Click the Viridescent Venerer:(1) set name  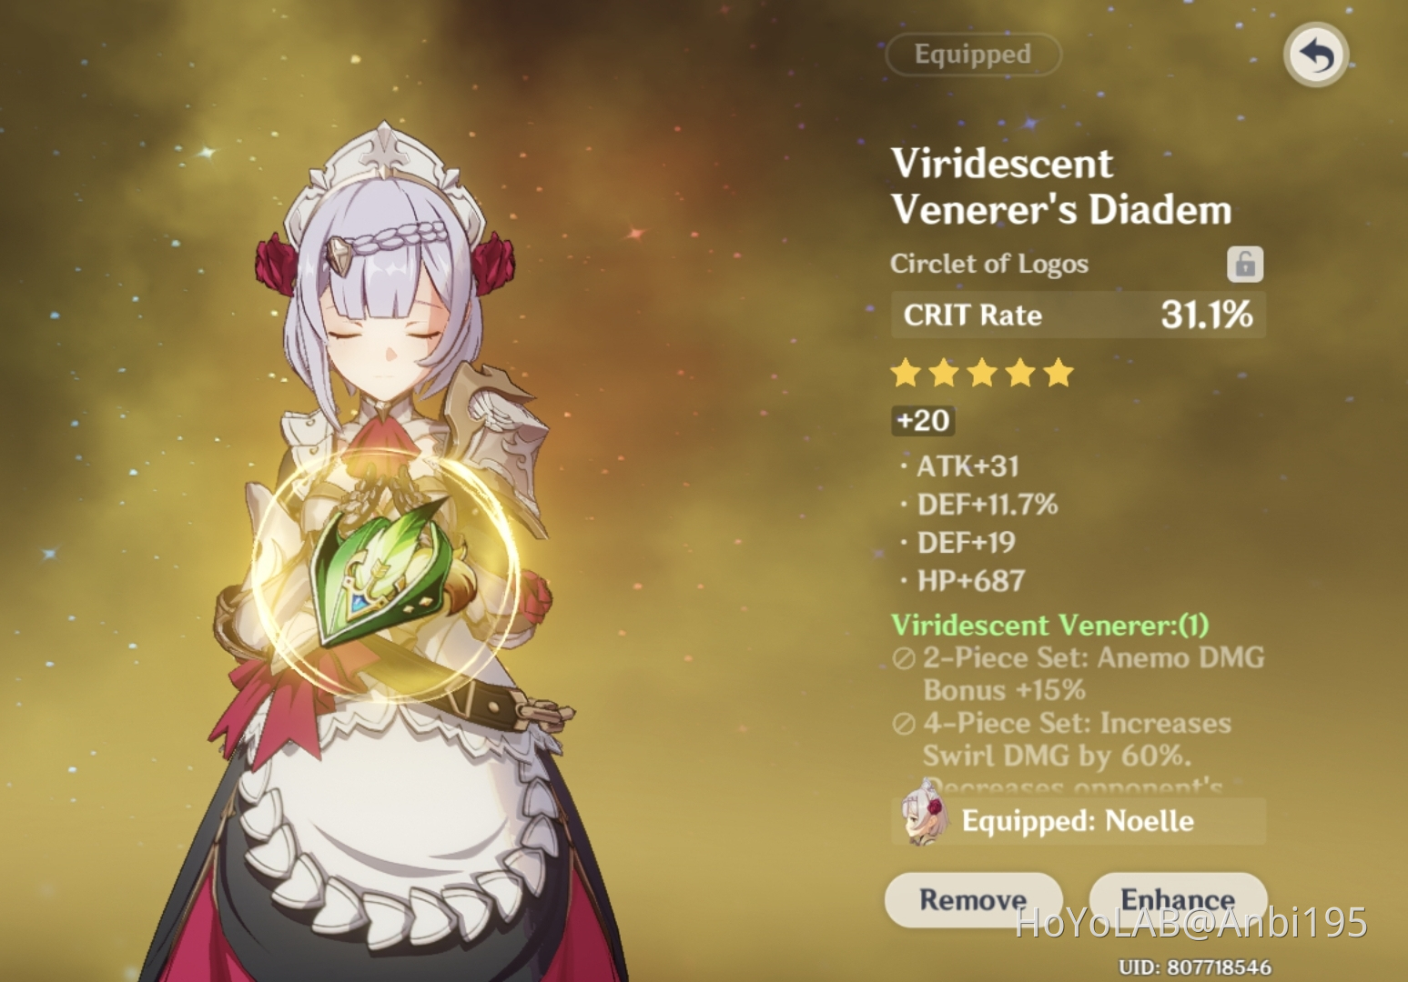(x=1049, y=625)
